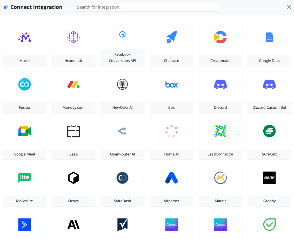Select the Hexomatic purple dotted logo
This screenshot has width=294, height=239.
73,37
